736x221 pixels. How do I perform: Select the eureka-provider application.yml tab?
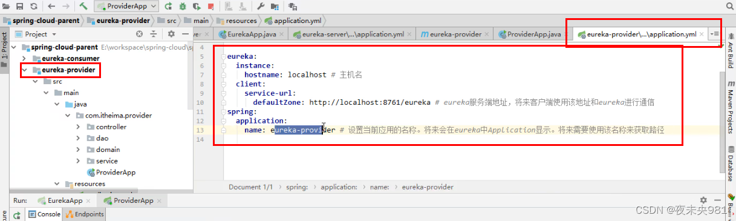(x=641, y=34)
